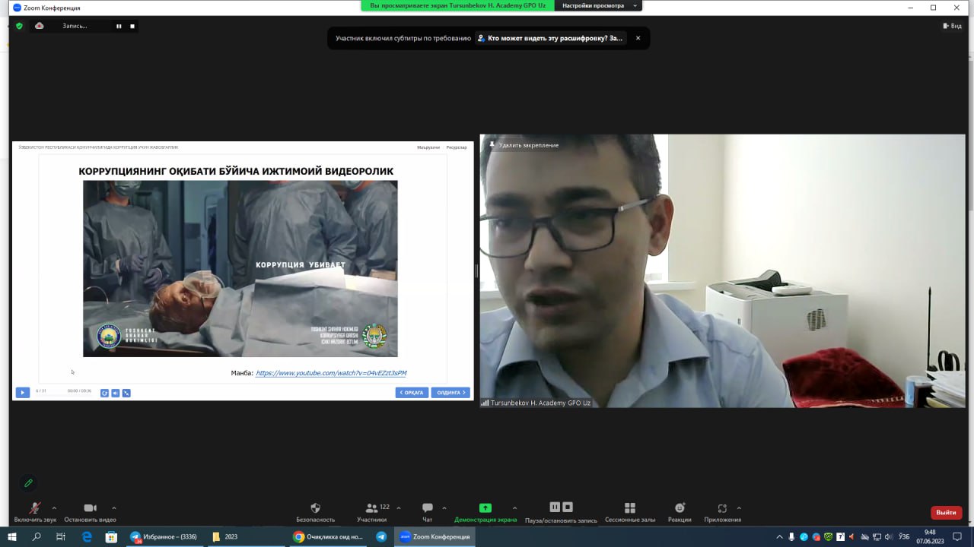Image resolution: width=974 pixels, height=547 pixels.
Task: Open Zoom Конференция in the taskbar
Action: click(x=434, y=536)
